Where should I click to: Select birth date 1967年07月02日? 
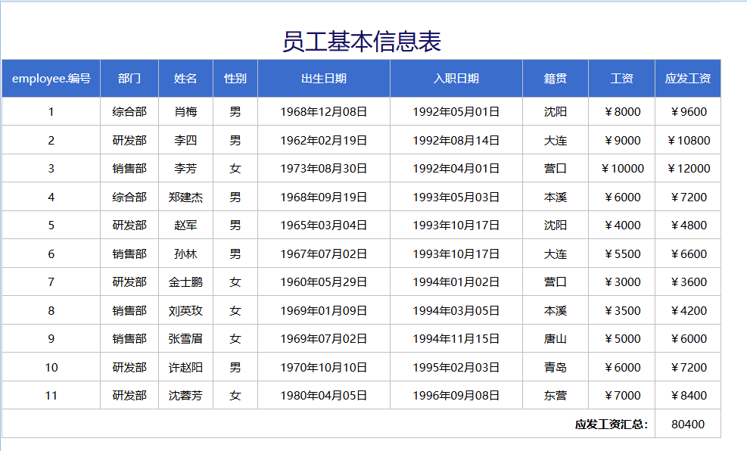(x=323, y=253)
